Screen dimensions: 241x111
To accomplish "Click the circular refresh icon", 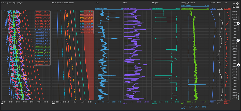I will (x=238, y=40).
